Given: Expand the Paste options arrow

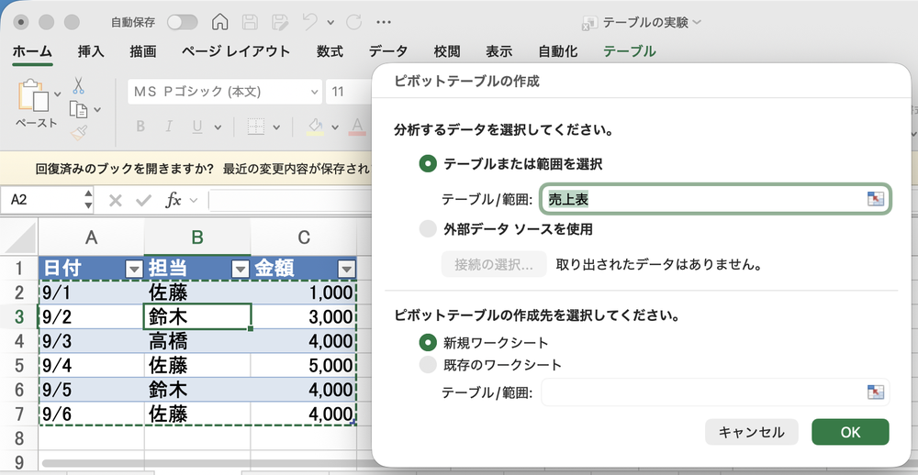Looking at the screenshot, I should pyautogui.click(x=57, y=94).
